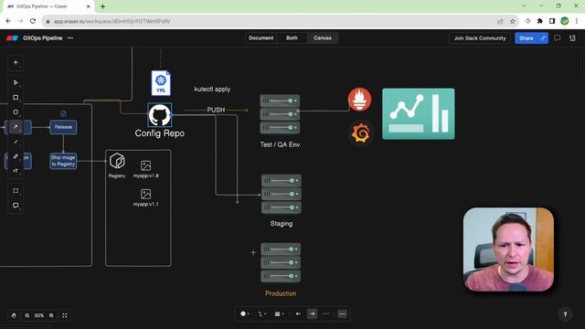The height and width of the screenshot is (329, 585).
Task: Close the GitOps Pipeline browser tab
Action: (89, 6)
